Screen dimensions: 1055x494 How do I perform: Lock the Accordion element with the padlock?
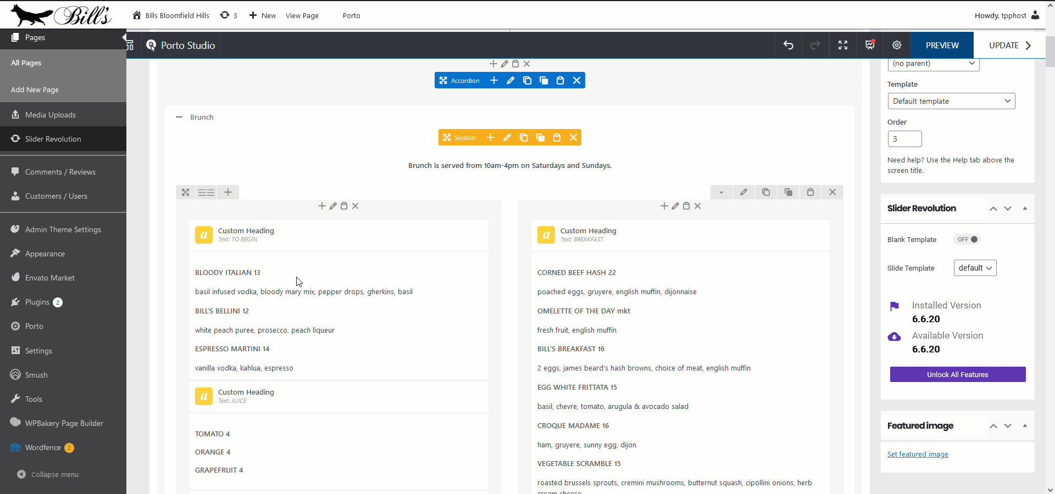point(560,80)
